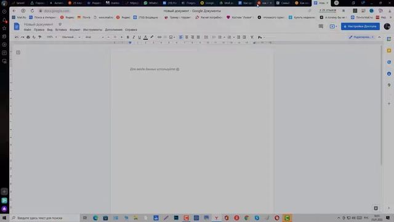This screenshot has height=222, width=394.
Task: Toggle underline formatting
Action: coord(140,37)
